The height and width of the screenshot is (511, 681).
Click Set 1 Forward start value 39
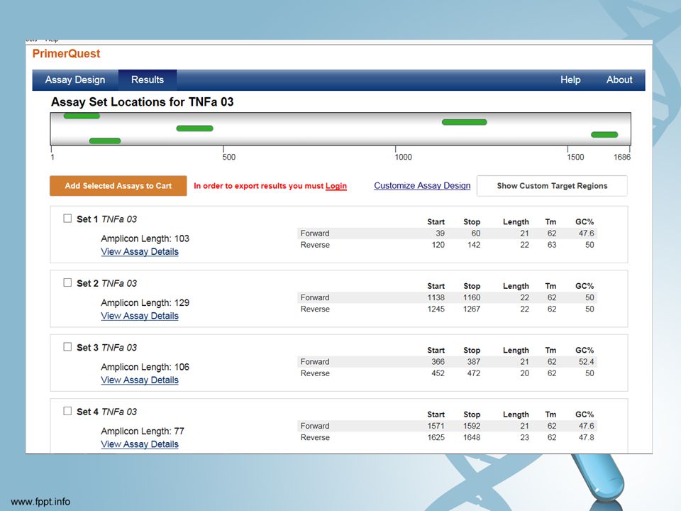(x=440, y=233)
